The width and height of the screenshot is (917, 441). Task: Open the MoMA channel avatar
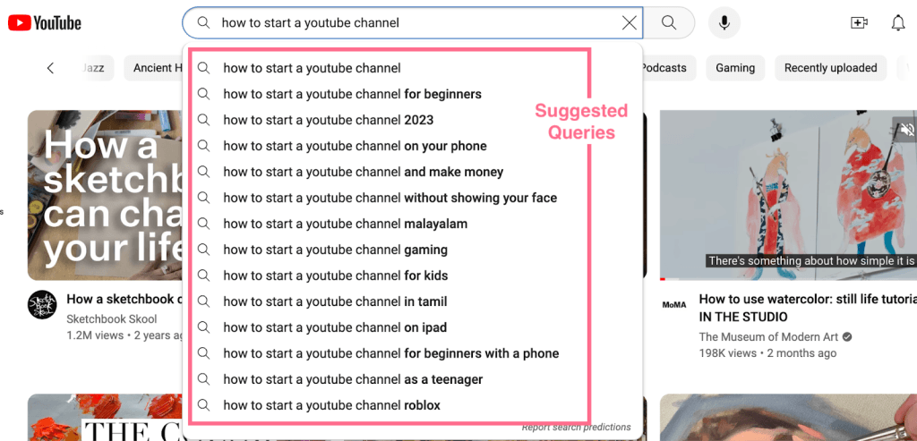coord(674,304)
